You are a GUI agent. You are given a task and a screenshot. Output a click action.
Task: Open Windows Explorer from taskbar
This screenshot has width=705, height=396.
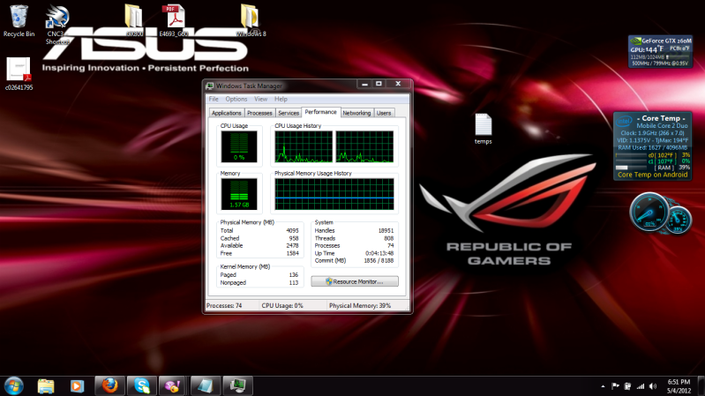[x=46, y=386]
